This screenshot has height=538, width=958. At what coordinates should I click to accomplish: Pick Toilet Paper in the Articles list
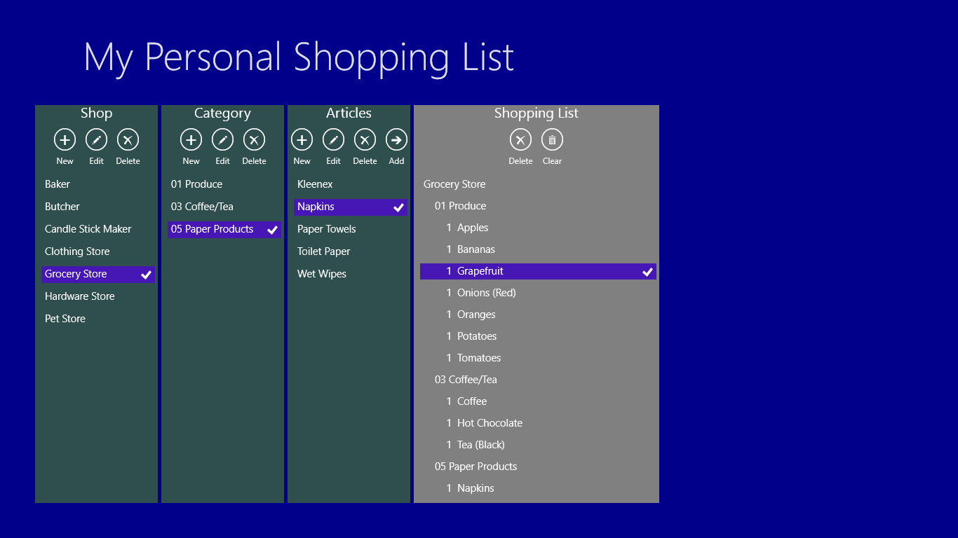323,251
